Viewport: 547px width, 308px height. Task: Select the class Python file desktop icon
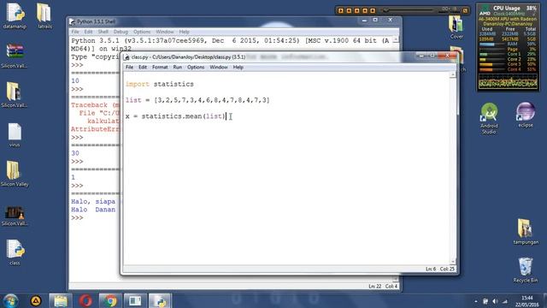(15, 252)
